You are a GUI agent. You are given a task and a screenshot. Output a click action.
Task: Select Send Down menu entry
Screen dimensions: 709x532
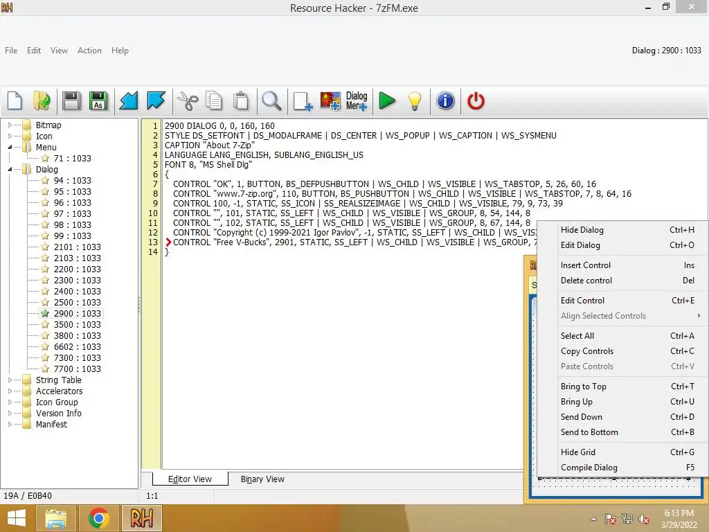tap(622, 417)
